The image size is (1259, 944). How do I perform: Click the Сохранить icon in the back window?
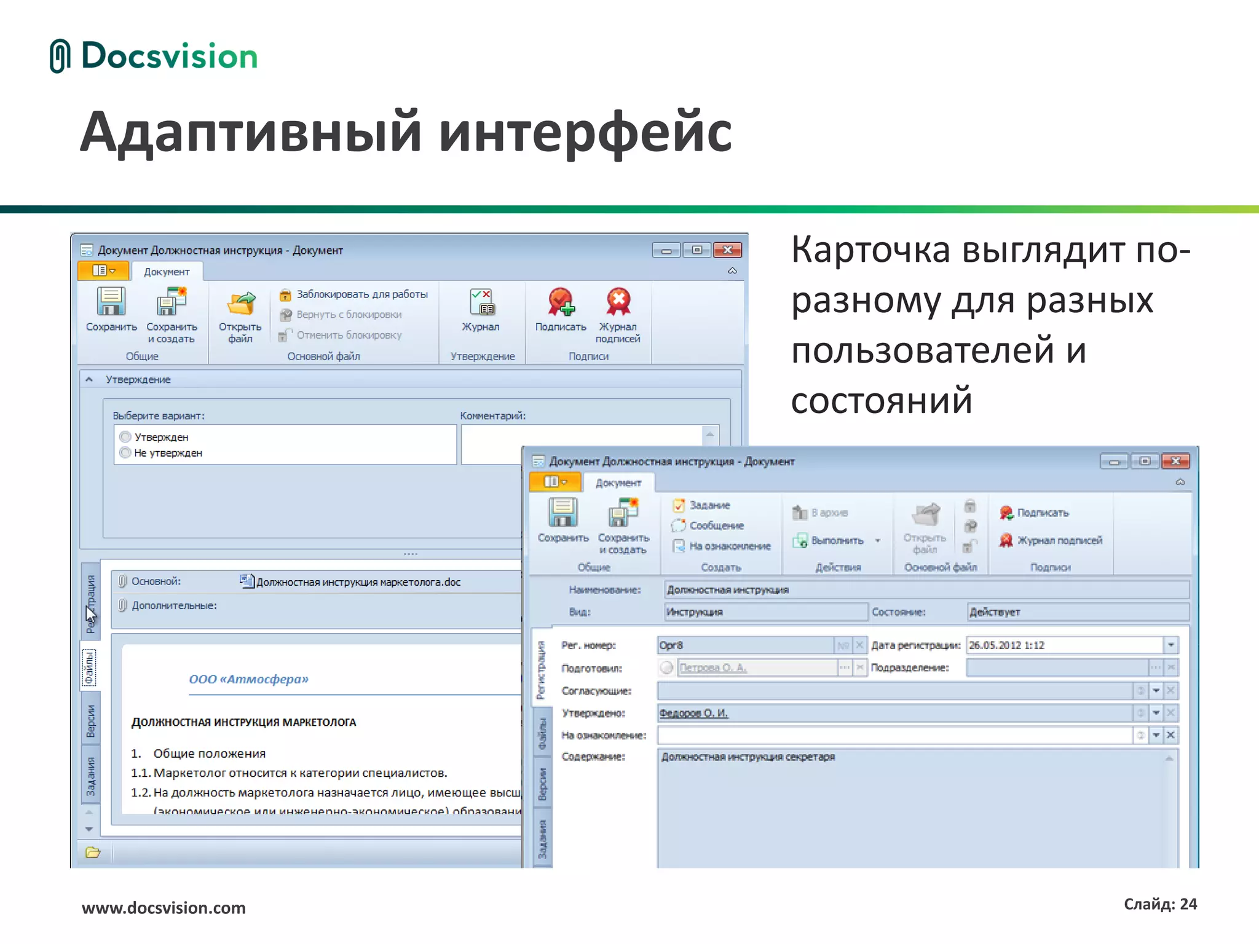(x=111, y=302)
